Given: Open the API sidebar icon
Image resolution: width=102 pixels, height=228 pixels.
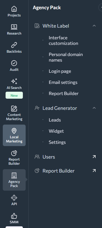Looking at the screenshot, I should click(14, 198).
